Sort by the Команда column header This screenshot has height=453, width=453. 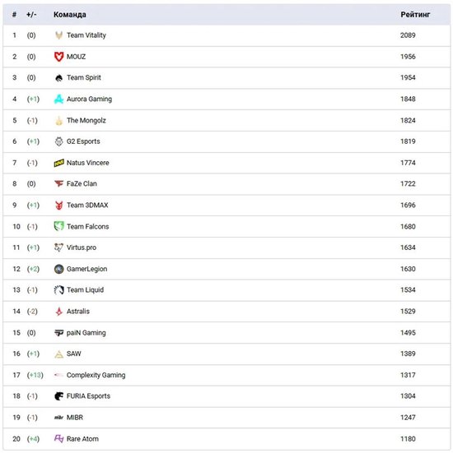(x=70, y=15)
